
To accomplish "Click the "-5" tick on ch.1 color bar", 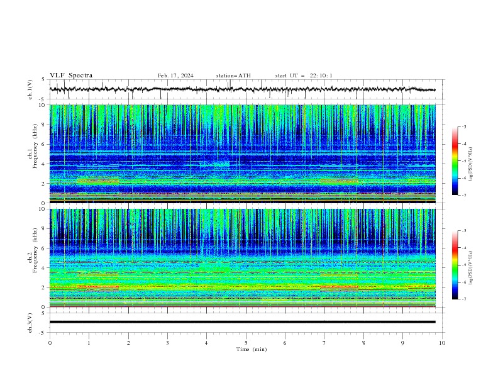I will (x=463, y=161).
